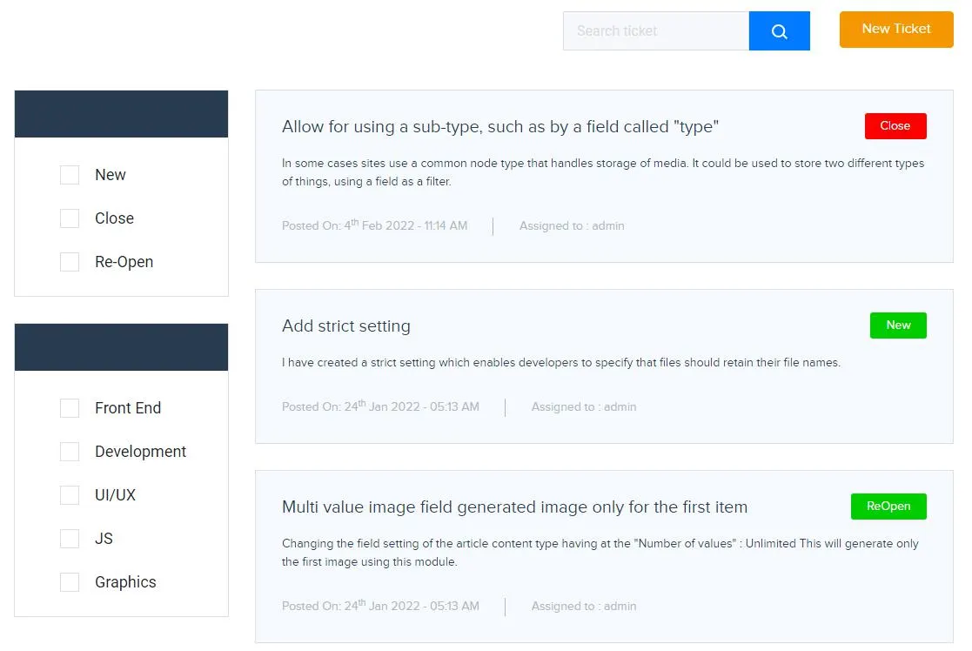Image resolution: width=972 pixels, height=651 pixels.
Task: Click the green New status badge
Action: point(898,325)
